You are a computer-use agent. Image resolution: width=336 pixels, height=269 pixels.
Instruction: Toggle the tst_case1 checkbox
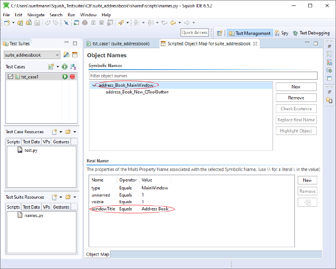(x=11, y=77)
